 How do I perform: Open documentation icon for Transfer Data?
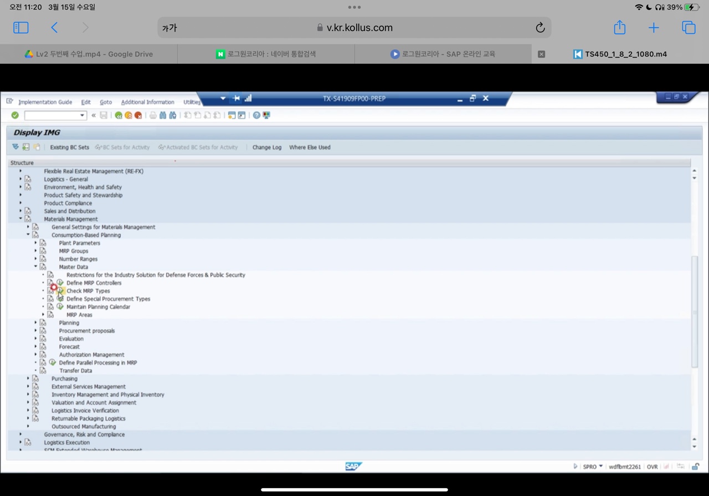pos(43,371)
